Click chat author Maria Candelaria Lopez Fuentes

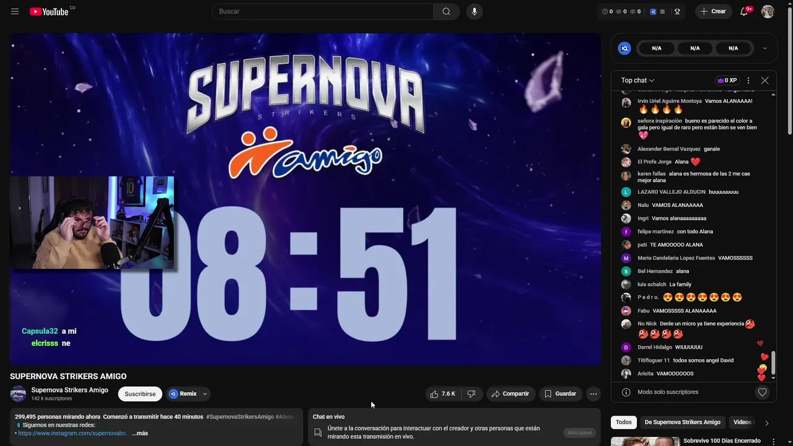pos(676,258)
